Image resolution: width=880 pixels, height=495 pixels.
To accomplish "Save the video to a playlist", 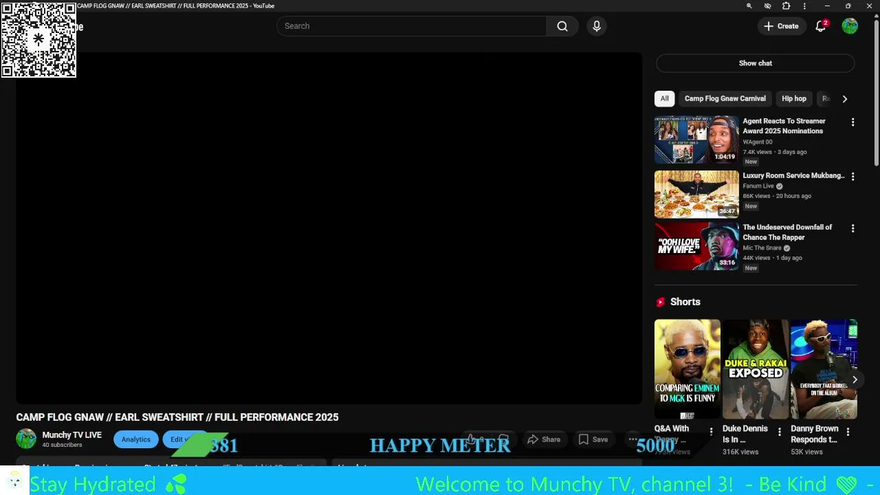I will (x=593, y=439).
